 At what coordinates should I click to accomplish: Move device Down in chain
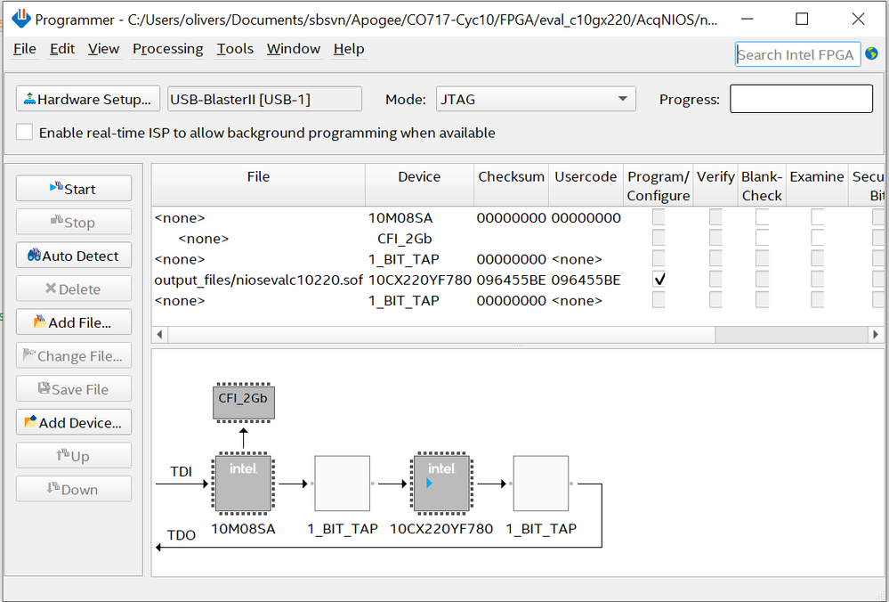click(74, 490)
